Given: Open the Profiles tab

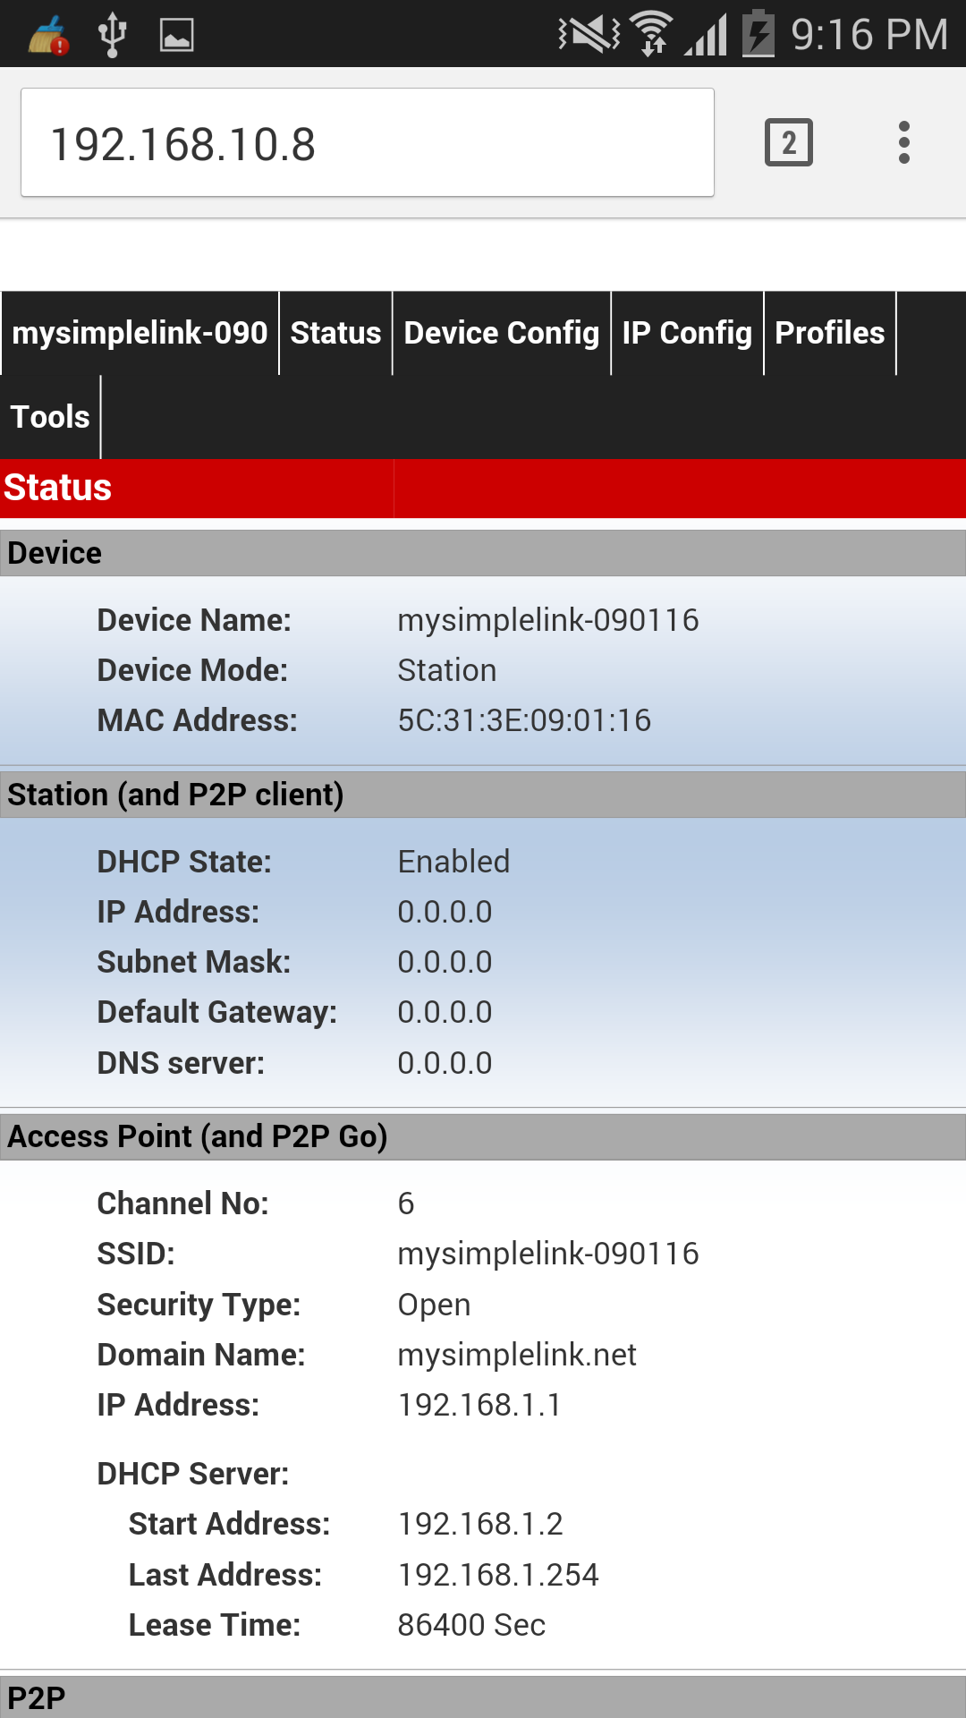Looking at the screenshot, I should (x=829, y=333).
